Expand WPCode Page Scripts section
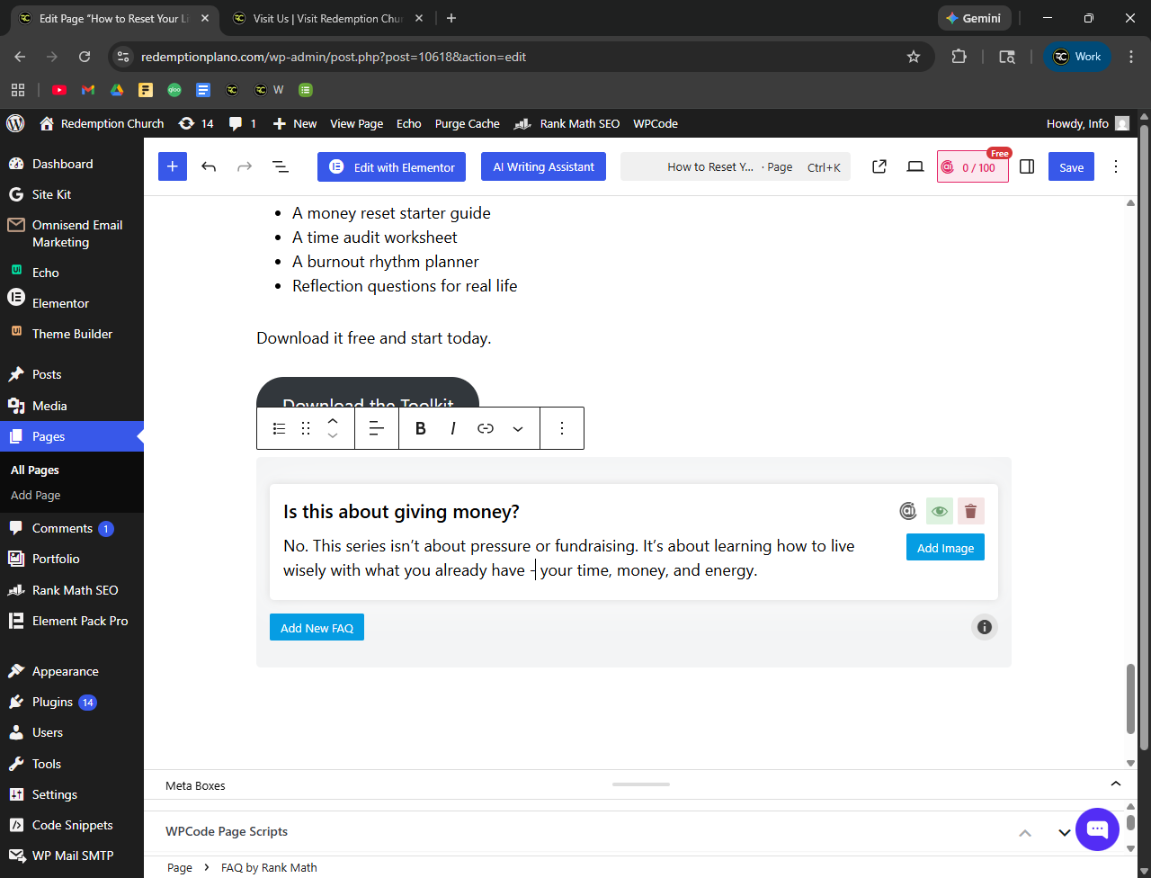 [1064, 832]
